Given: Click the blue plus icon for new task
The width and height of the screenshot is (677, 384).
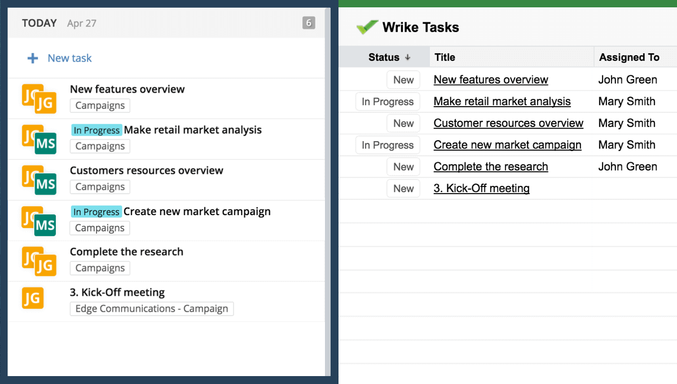Looking at the screenshot, I should point(33,58).
